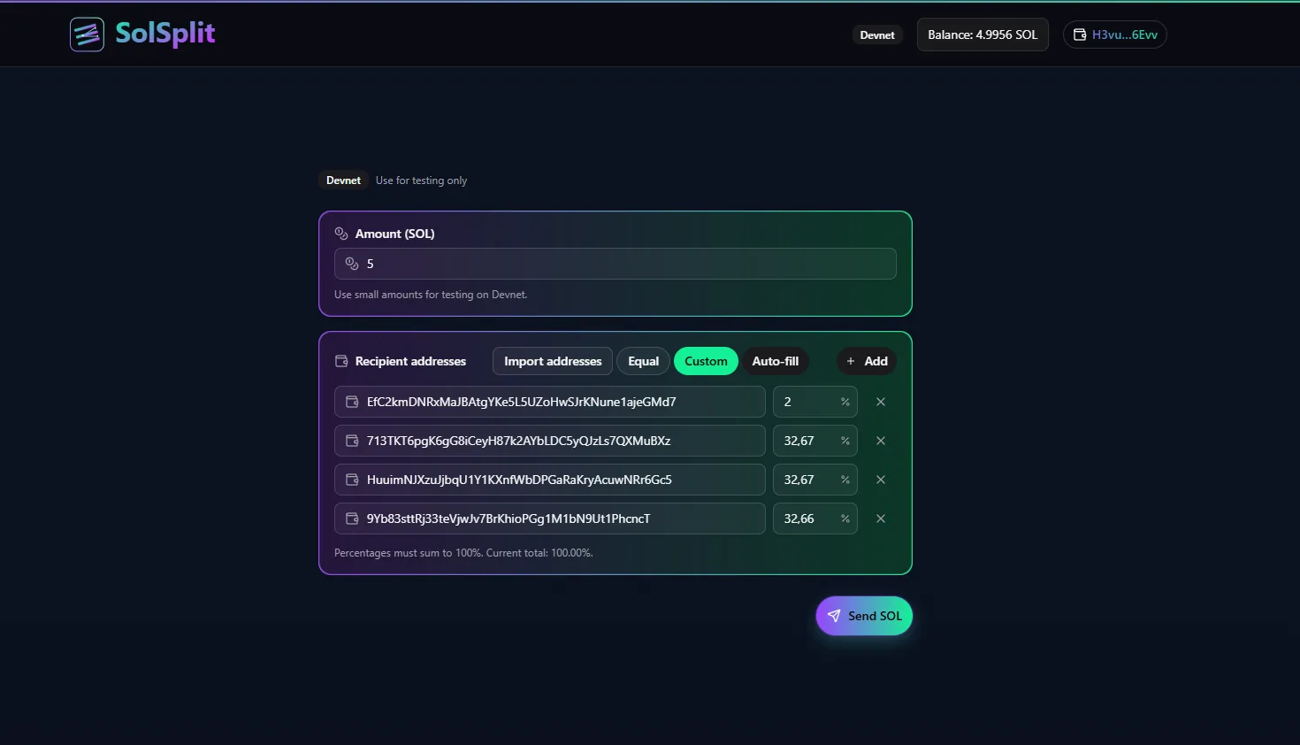The width and height of the screenshot is (1300, 745).
Task: Click the wallet icon beside Recipient addresses
Action: [x=341, y=361]
